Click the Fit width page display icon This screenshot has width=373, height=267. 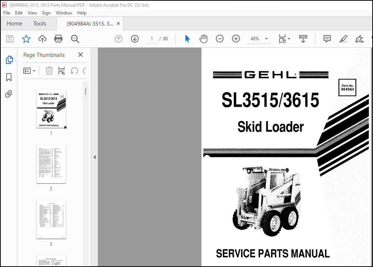[x=282, y=39]
